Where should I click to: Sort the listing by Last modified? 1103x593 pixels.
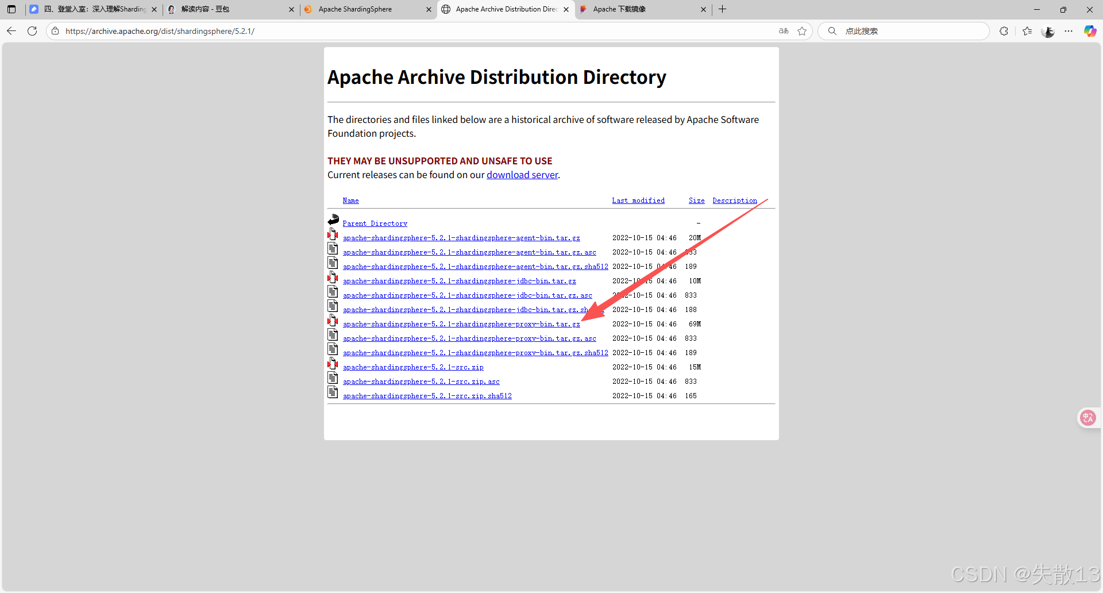click(x=638, y=201)
